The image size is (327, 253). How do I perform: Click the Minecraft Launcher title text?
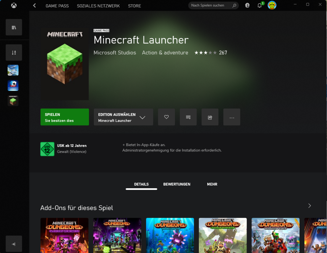click(x=141, y=40)
